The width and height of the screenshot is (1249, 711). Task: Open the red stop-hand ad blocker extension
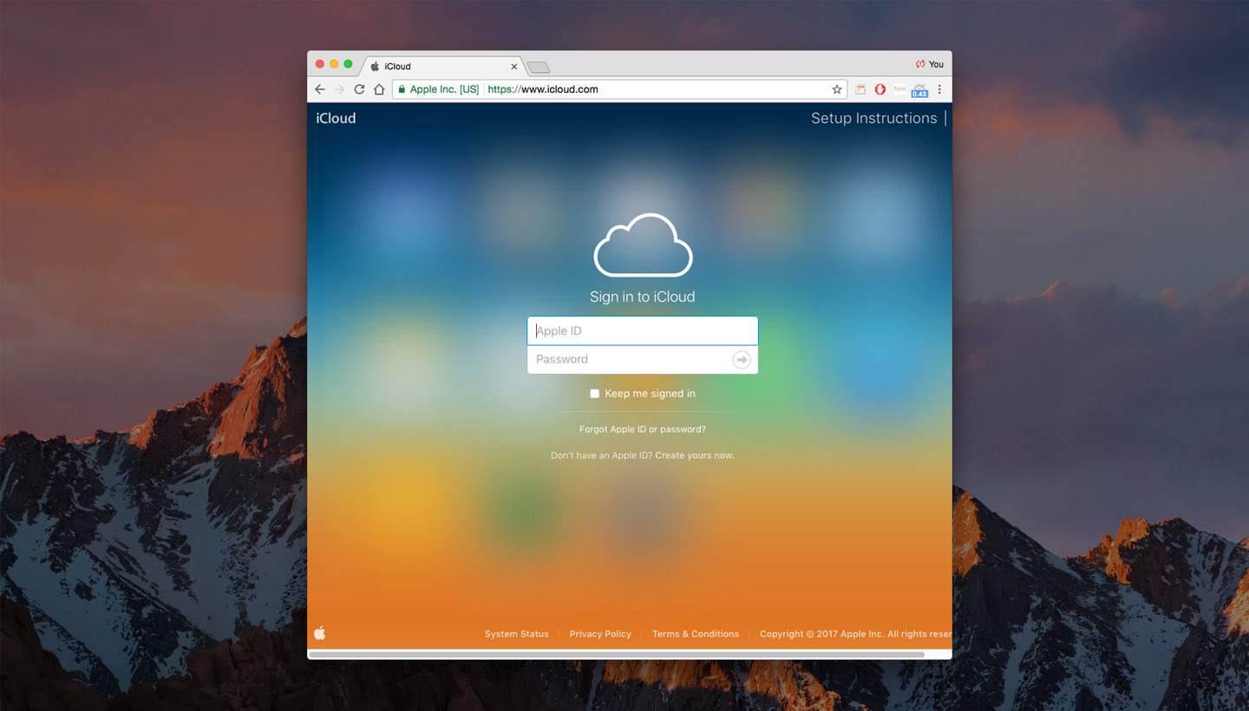click(x=880, y=89)
